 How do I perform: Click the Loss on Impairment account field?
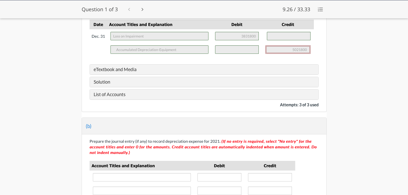tap(159, 36)
